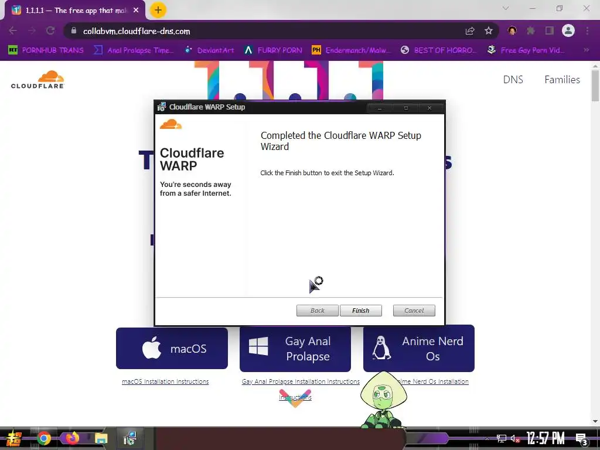Screen dimensions: 600x450
Task: Switch to Chrome from the taskbar
Action: pos(43,438)
